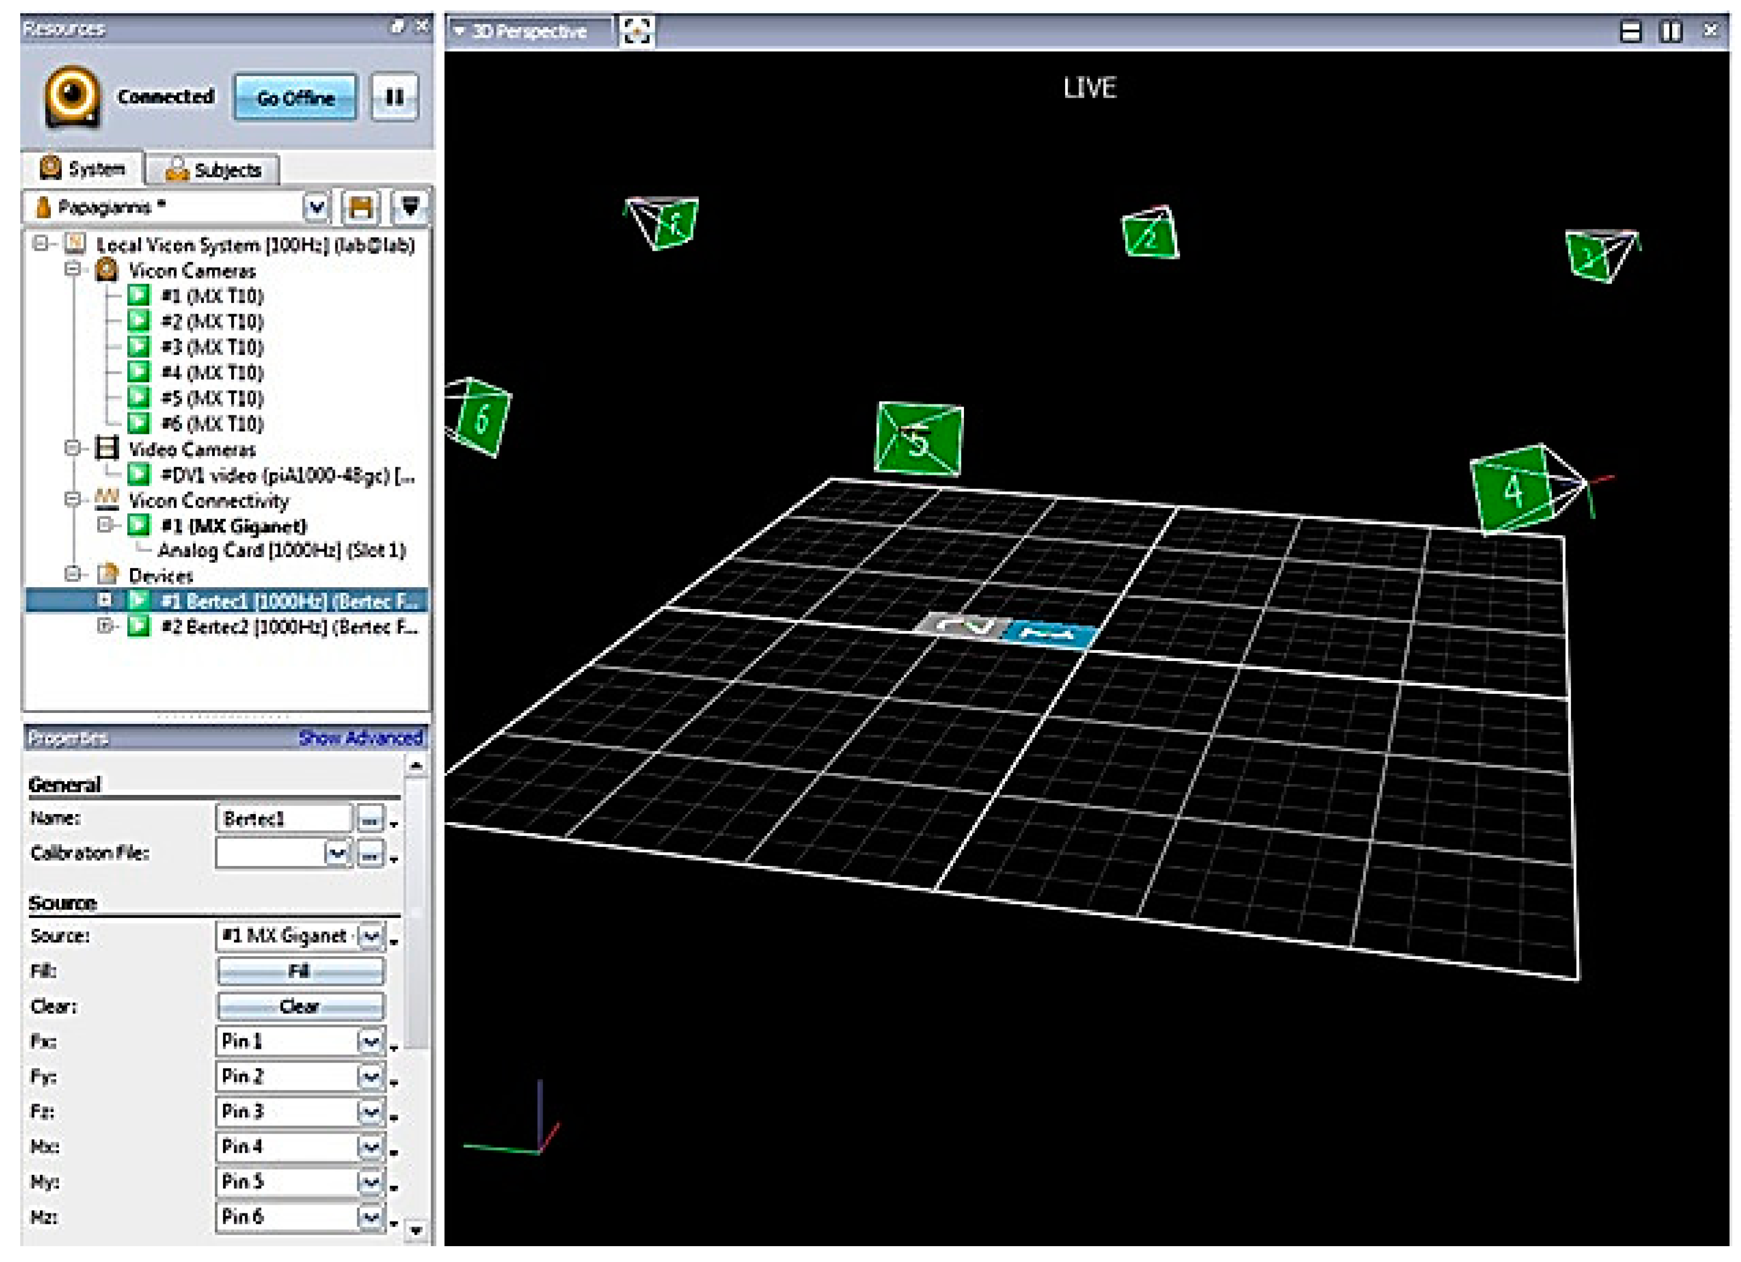Expand the #1 Bertec1 device tree node
This screenshot has height=1262, width=1741.
[106, 600]
